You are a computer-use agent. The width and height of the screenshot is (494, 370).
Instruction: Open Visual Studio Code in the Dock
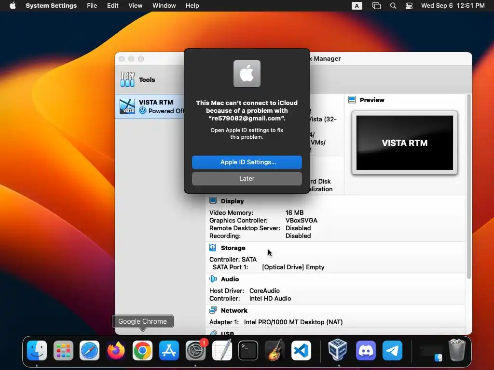301,350
